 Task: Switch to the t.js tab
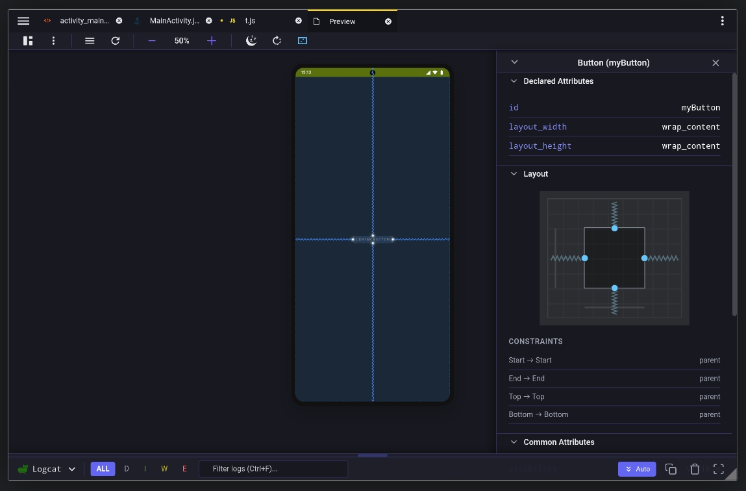(250, 21)
